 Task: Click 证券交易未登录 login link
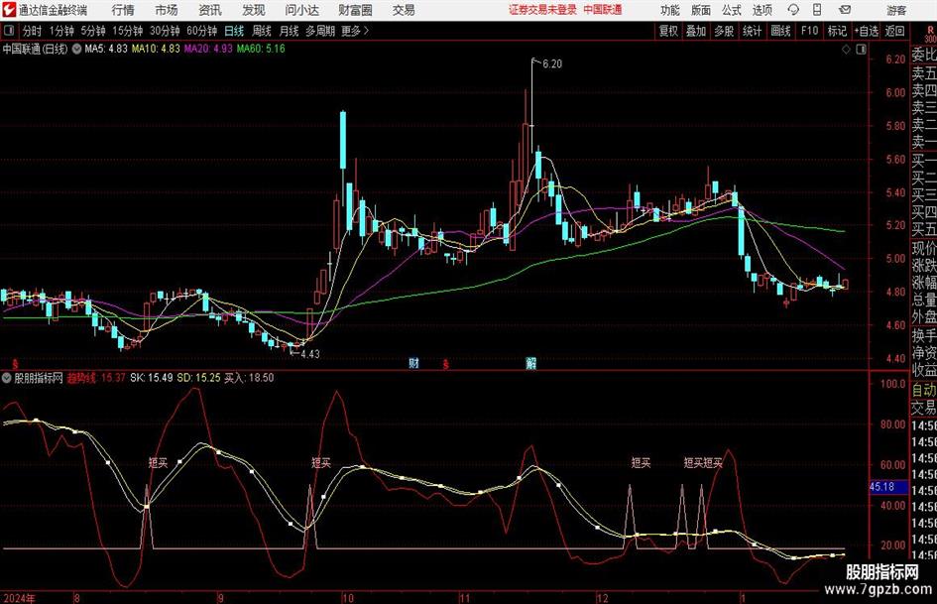pyautogui.click(x=542, y=10)
